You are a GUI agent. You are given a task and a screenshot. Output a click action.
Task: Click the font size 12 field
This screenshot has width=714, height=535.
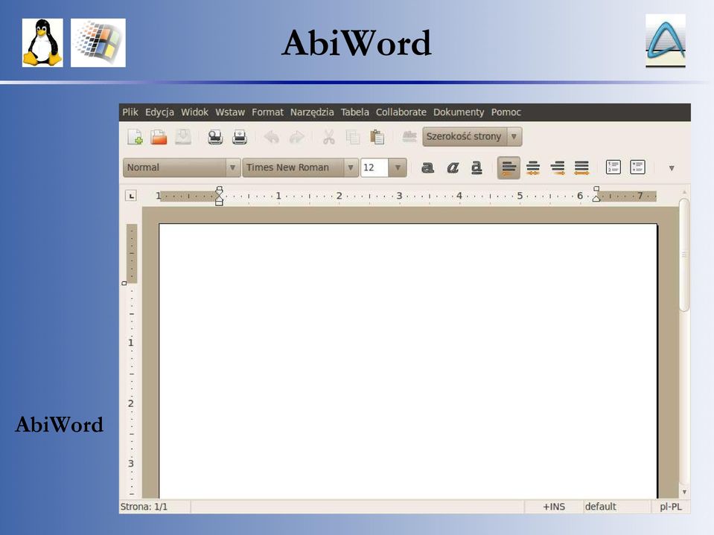374,167
